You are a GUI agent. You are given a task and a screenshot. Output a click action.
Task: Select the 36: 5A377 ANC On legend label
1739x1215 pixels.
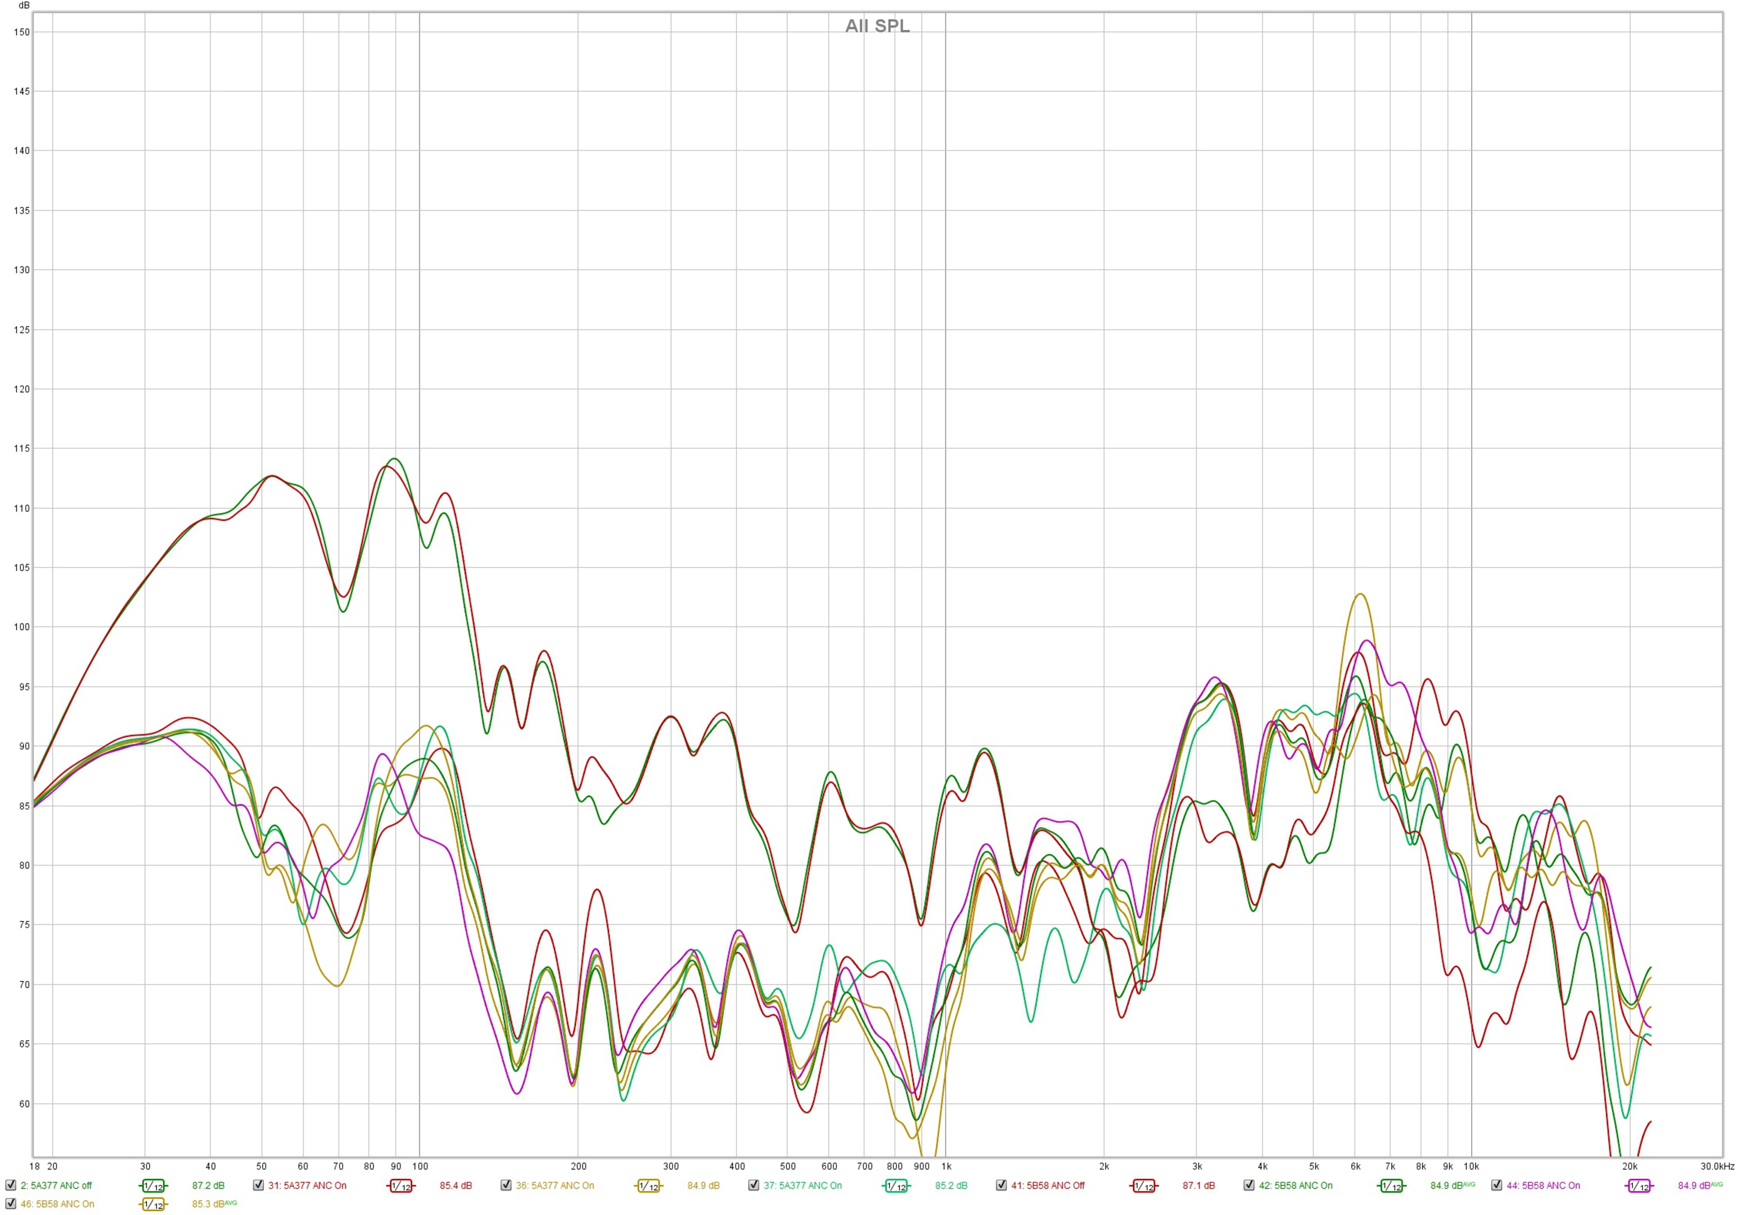pyautogui.click(x=554, y=1186)
